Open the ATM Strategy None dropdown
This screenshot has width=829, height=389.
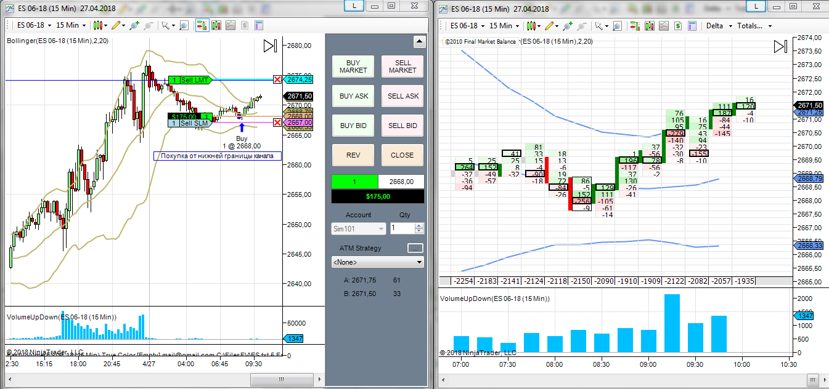[x=378, y=262]
